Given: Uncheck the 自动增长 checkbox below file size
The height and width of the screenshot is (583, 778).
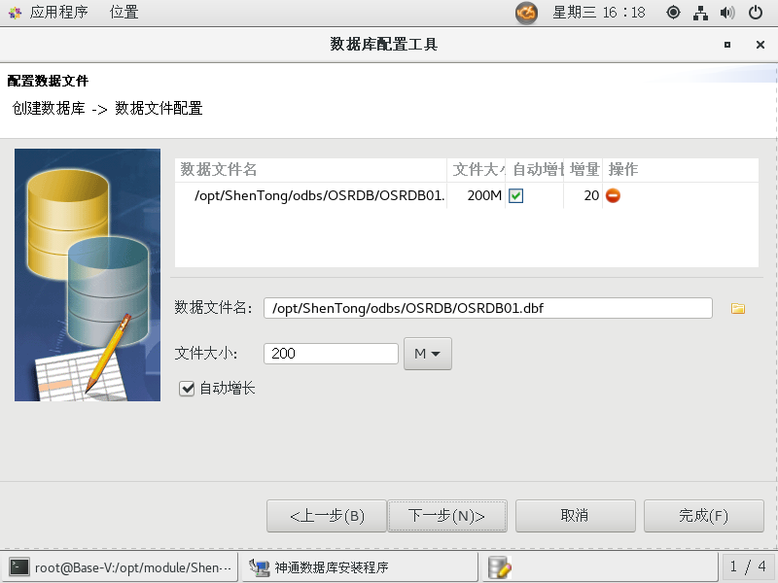Looking at the screenshot, I should pos(188,389).
